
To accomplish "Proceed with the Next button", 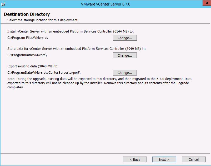I will point(164,159).
